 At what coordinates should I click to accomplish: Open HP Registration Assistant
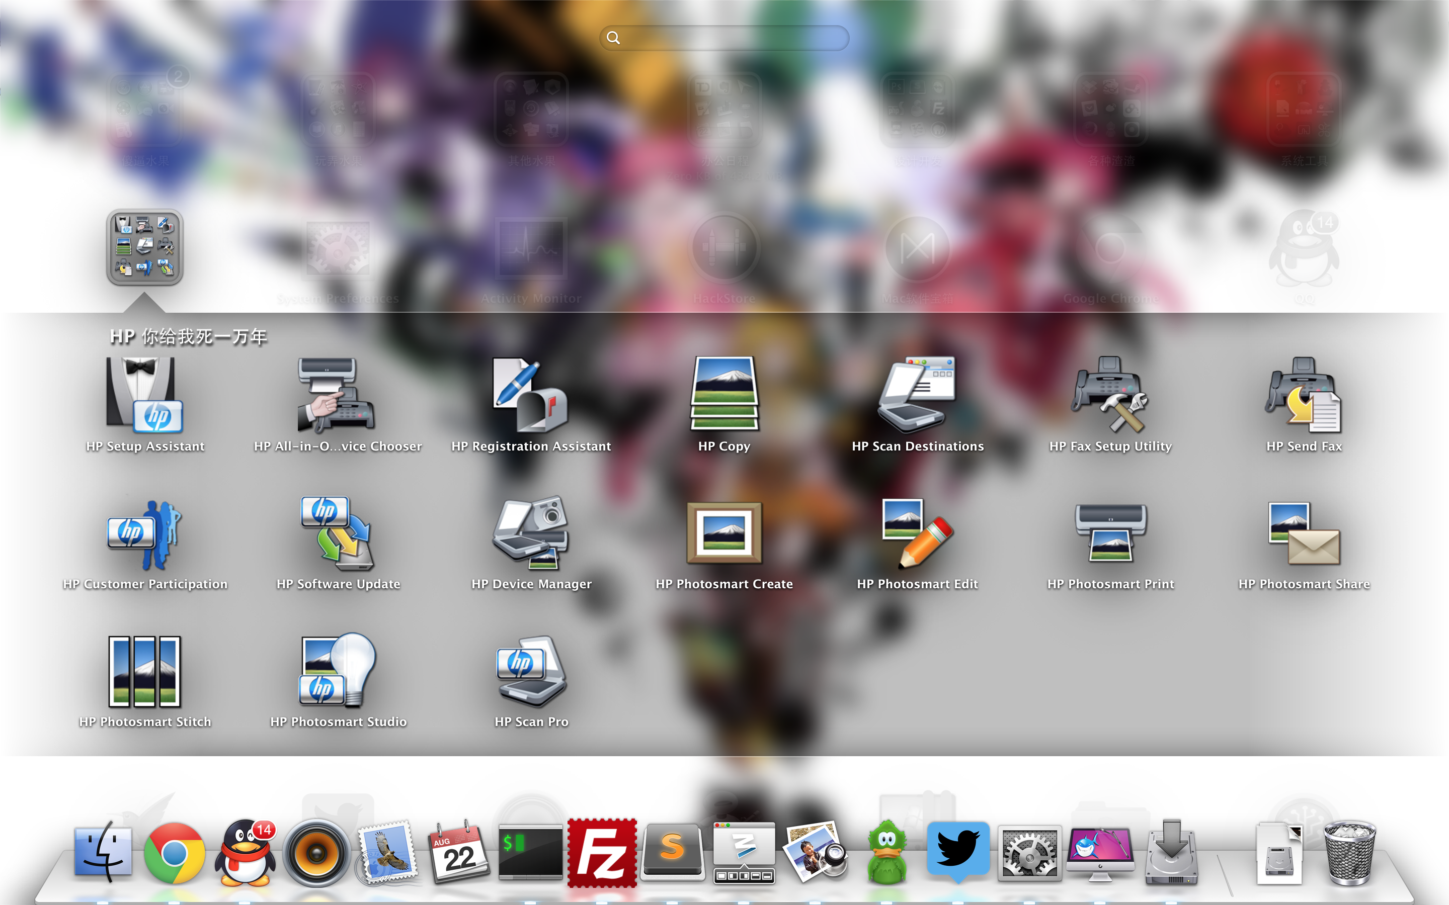click(x=530, y=396)
